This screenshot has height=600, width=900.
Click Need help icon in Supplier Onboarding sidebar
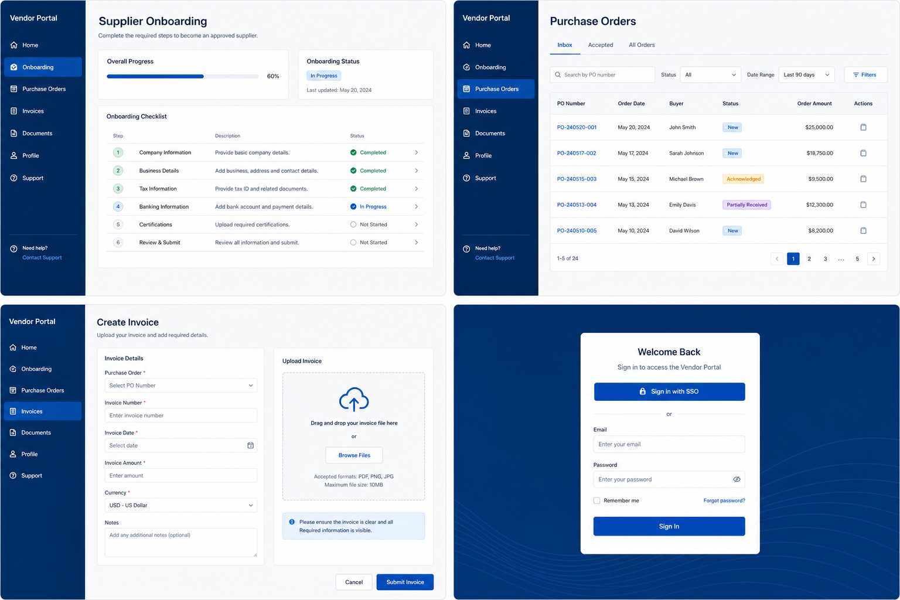click(x=13, y=248)
